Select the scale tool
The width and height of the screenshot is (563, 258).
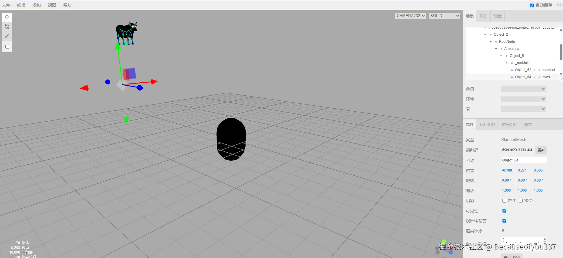coord(7,36)
